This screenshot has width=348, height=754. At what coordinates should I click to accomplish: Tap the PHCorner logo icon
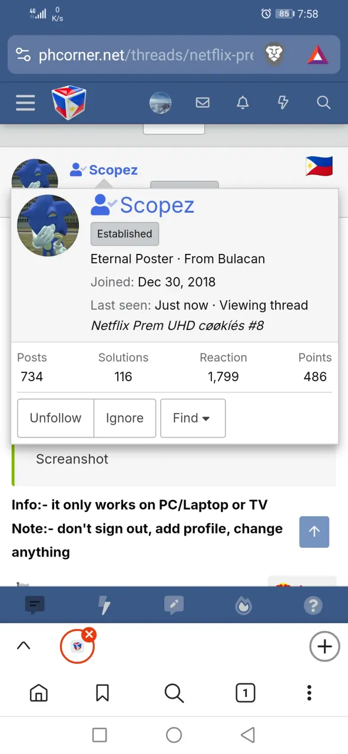(69, 102)
